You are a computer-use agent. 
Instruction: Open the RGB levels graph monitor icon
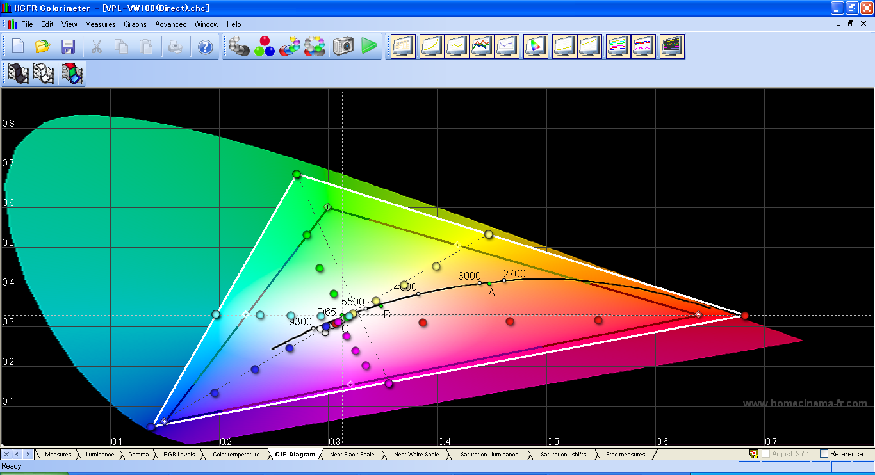click(x=482, y=47)
